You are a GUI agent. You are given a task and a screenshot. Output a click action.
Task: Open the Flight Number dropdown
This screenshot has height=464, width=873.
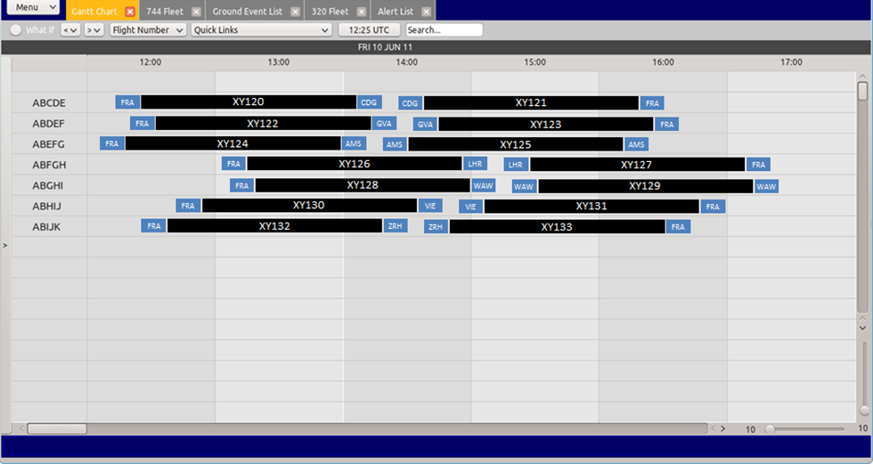point(148,30)
